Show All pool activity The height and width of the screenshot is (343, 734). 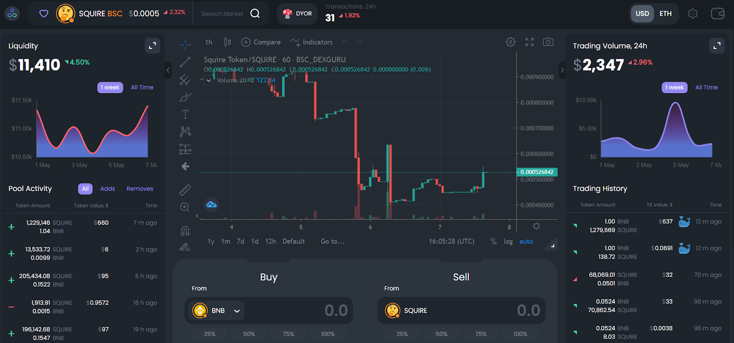[x=85, y=189]
